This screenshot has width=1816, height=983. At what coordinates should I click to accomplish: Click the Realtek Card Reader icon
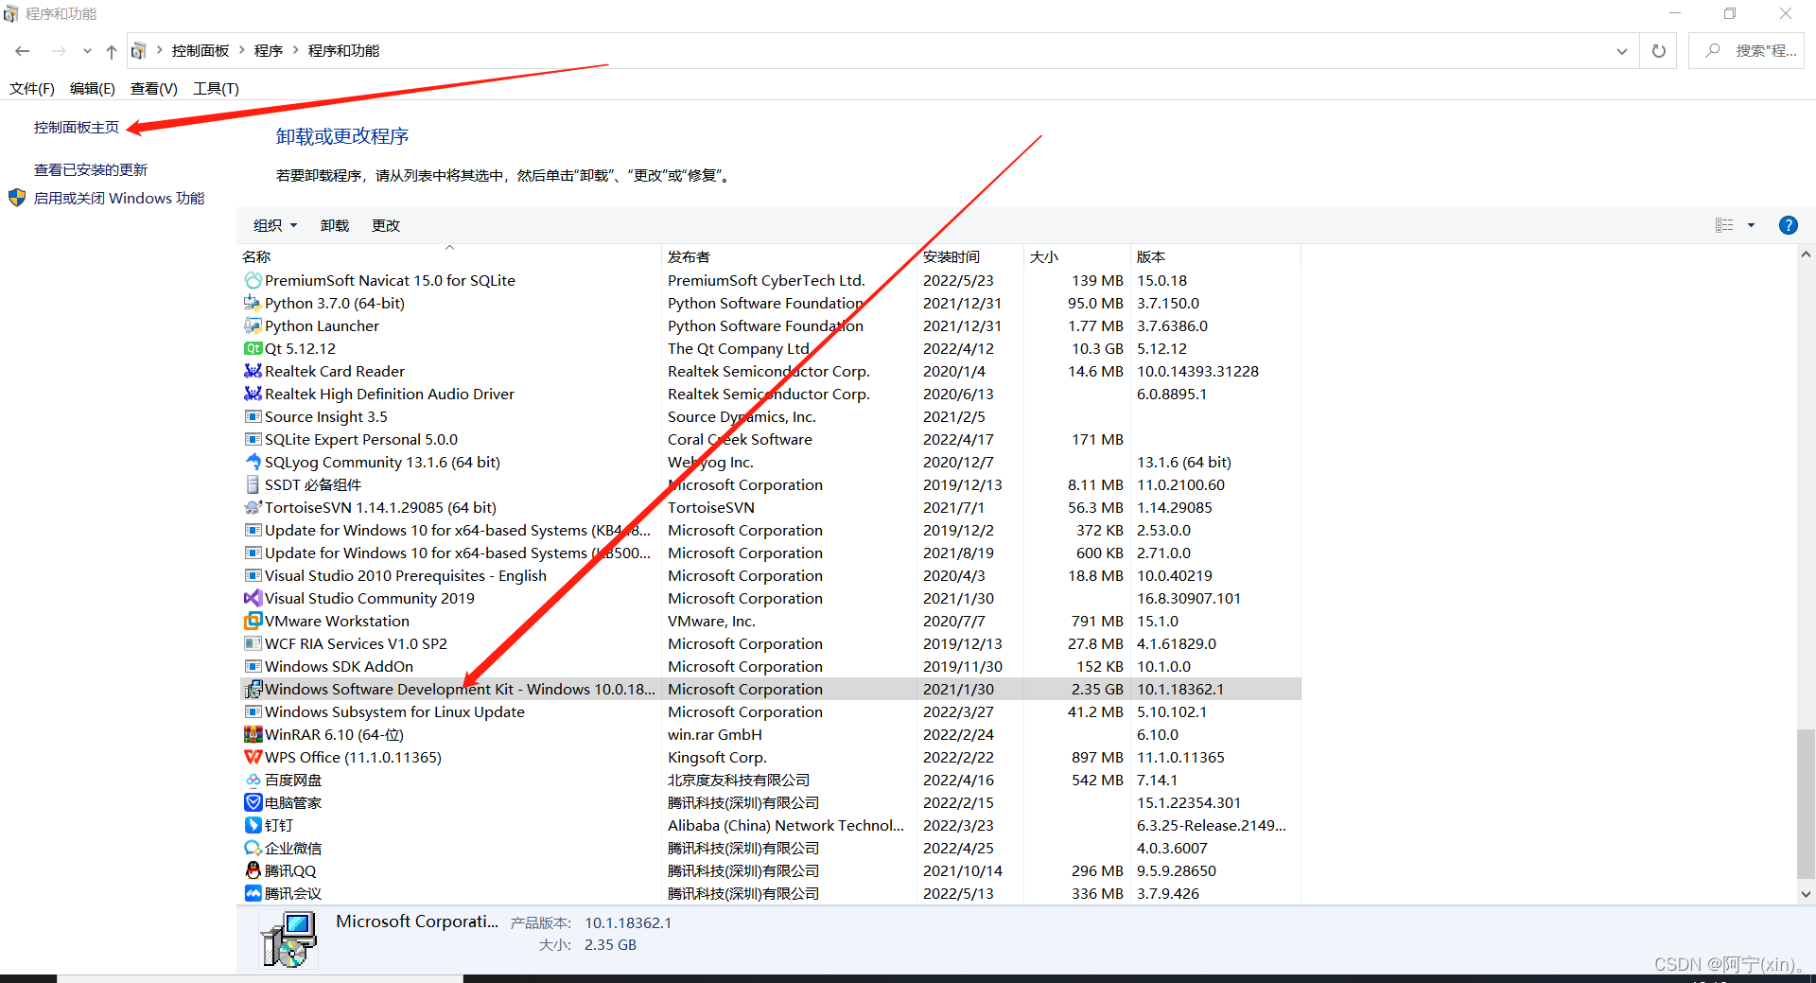tap(253, 372)
